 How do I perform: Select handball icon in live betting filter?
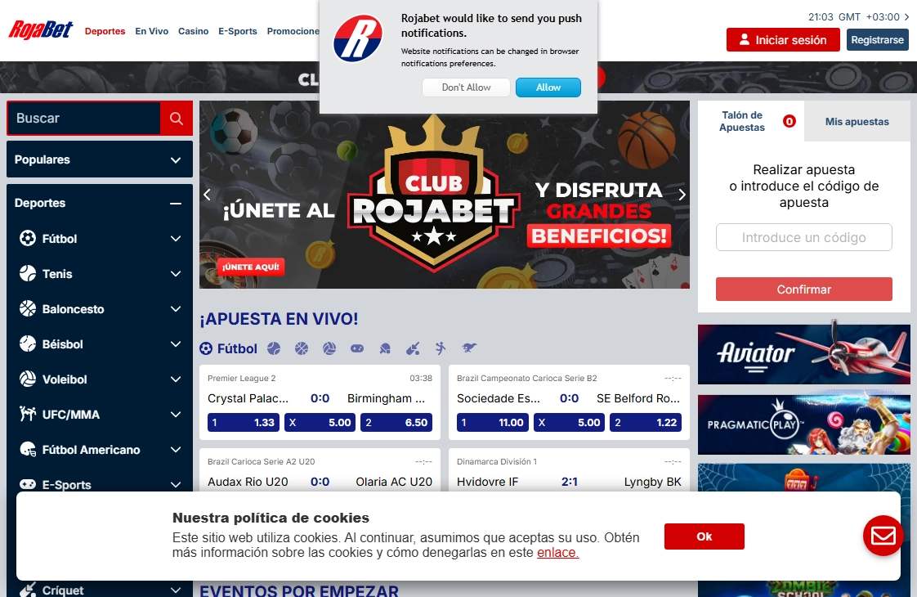441,349
